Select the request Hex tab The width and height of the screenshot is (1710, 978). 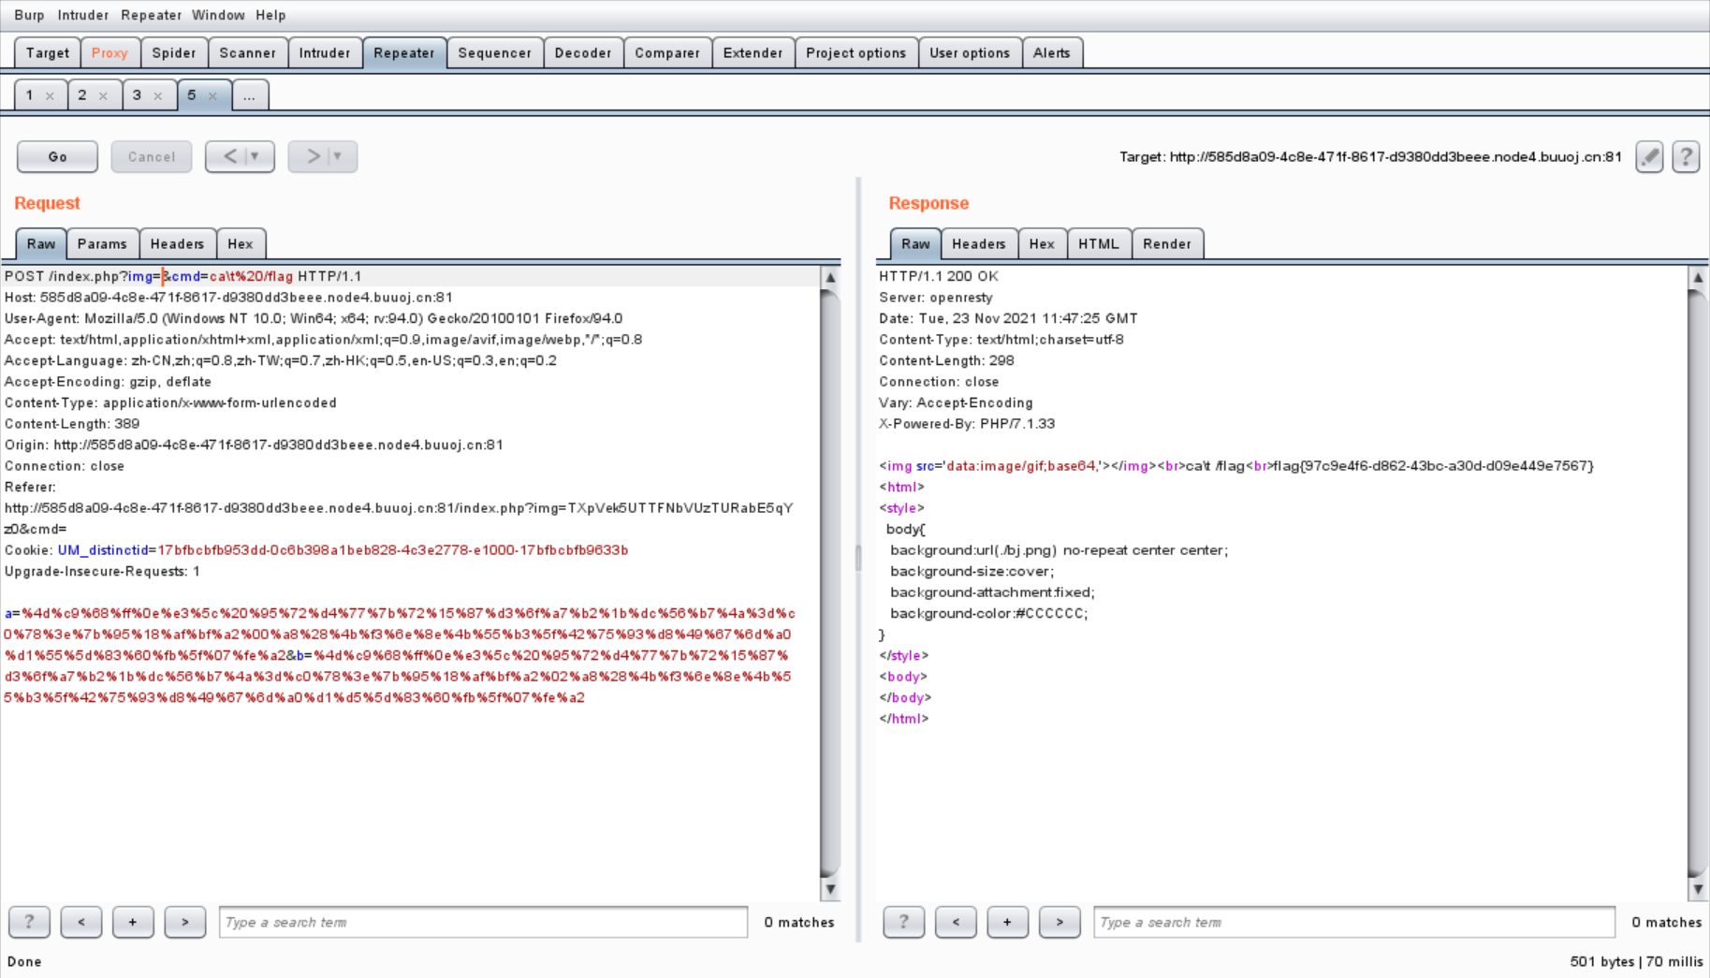pyautogui.click(x=241, y=243)
